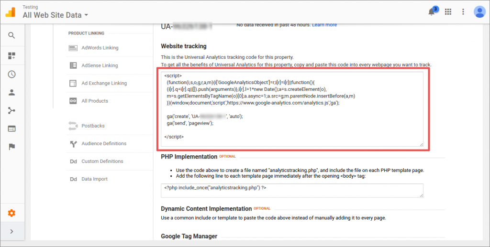The height and width of the screenshot is (247, 490).
Task: Open the Customization dashboards icon
Action: (11, 56)
